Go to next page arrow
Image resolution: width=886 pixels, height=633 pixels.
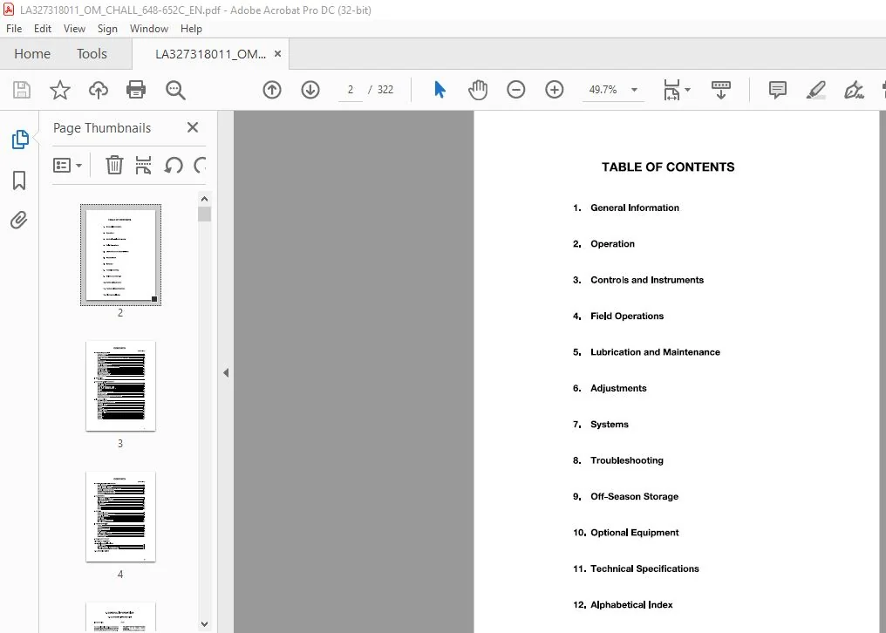pos(310,90)
